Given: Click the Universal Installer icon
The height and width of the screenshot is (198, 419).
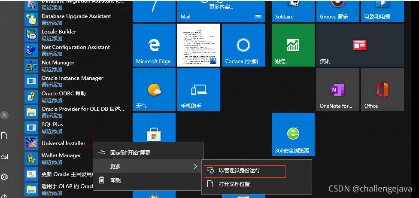Looking at the screenshot, I should point(31,142).
